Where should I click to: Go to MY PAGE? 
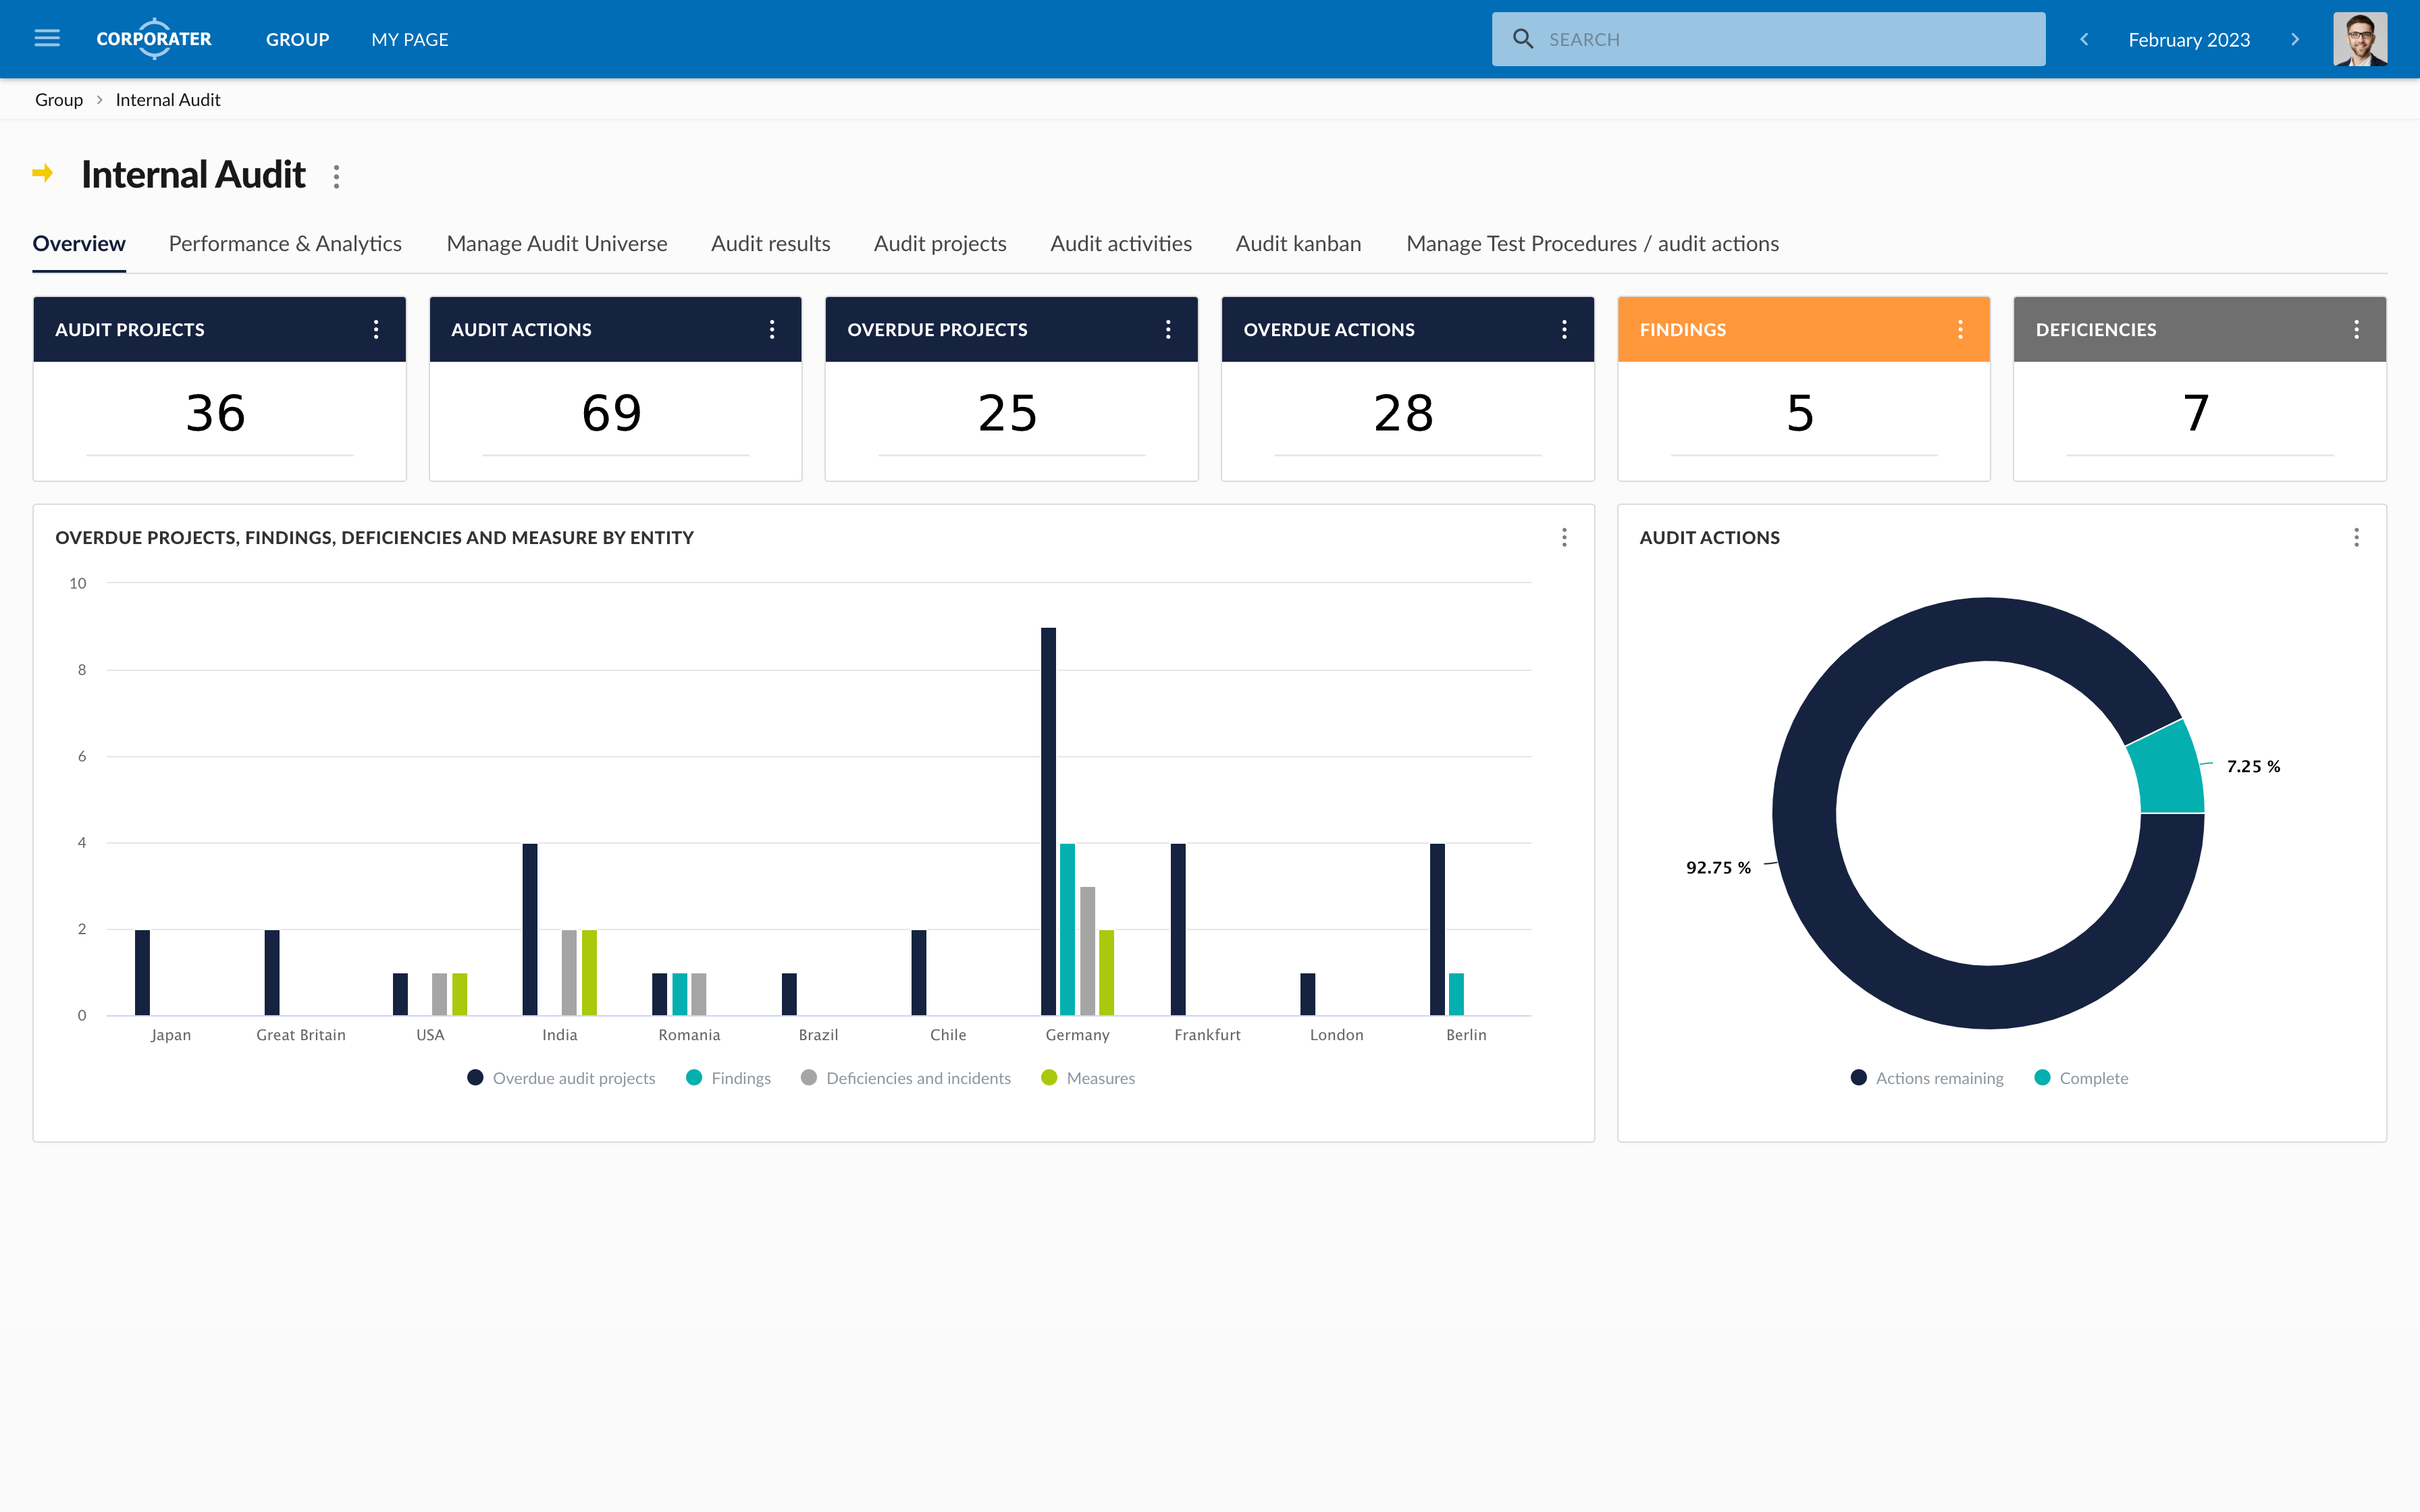[408, 39]
